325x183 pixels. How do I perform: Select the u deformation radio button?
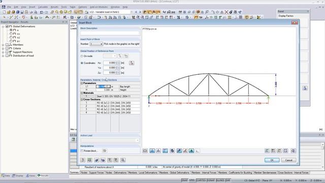pos(11,30)
